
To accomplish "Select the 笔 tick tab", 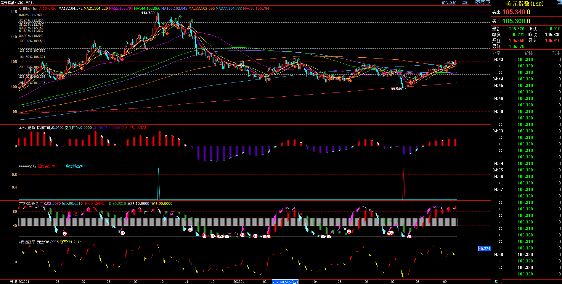I will tap(496, 282).
